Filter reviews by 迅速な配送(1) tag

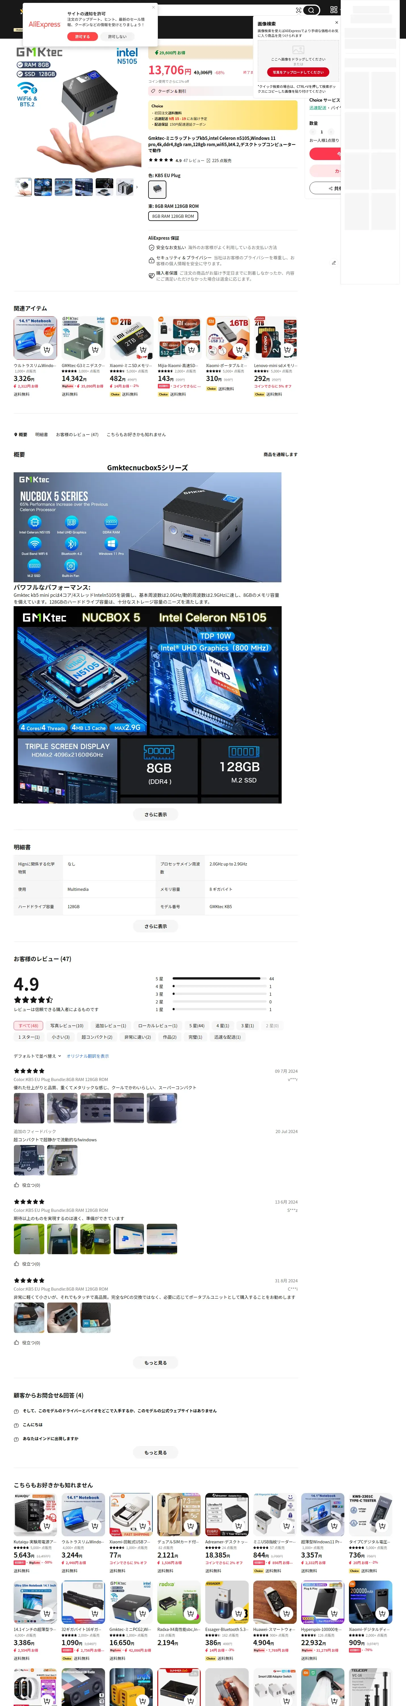(227, 1037)
